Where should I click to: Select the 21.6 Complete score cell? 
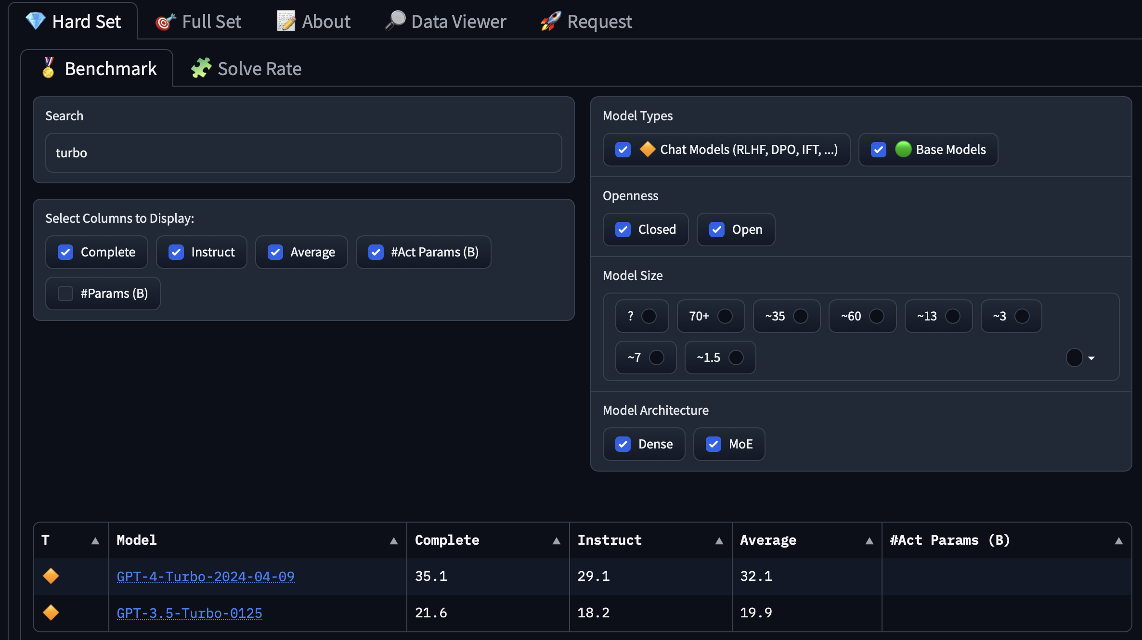tap(488, 613)
